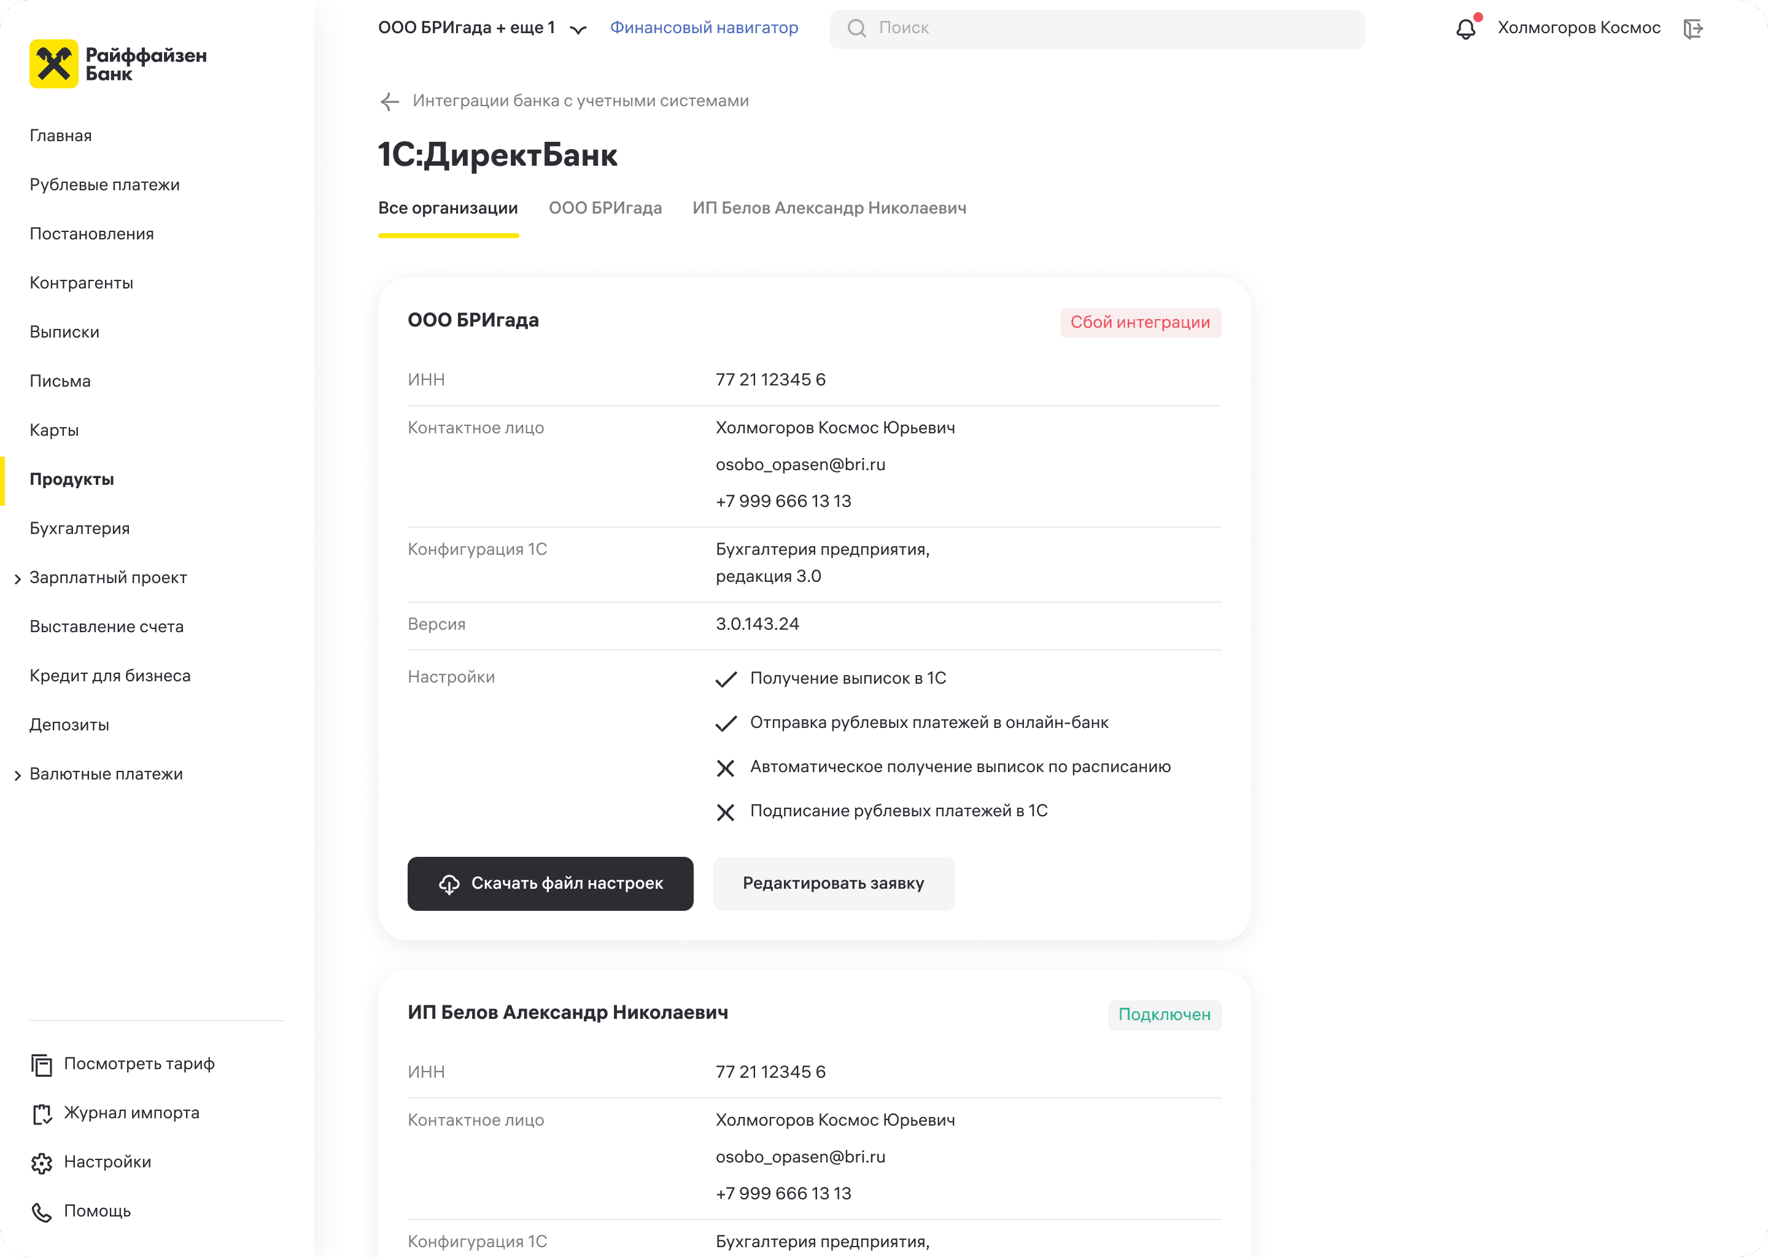Open the Финансовый навигатор link
Screen dimensions: 1768x1257
(x=704, y=28)
